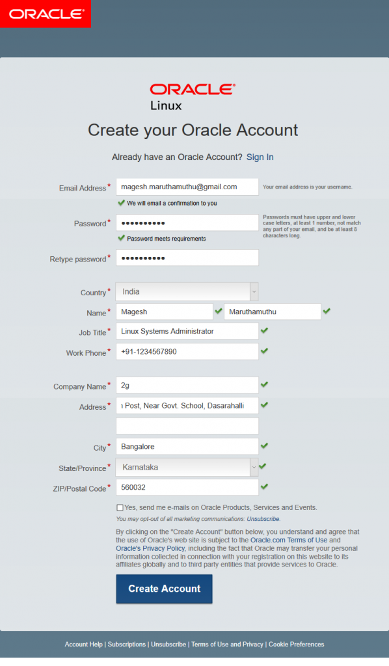Click green checkmark beside City field
Screen dimensions: 389x666
264,447
